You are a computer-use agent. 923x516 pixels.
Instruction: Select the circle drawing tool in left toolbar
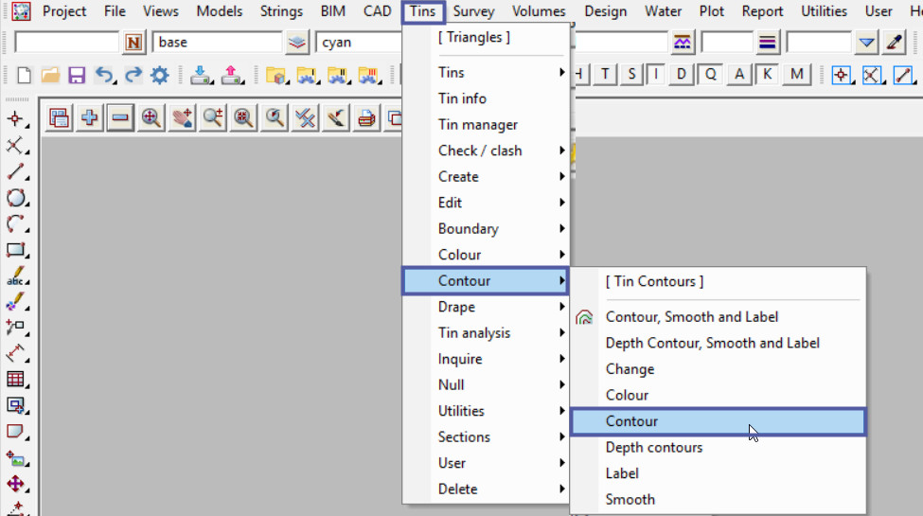[x=16, y=198]
